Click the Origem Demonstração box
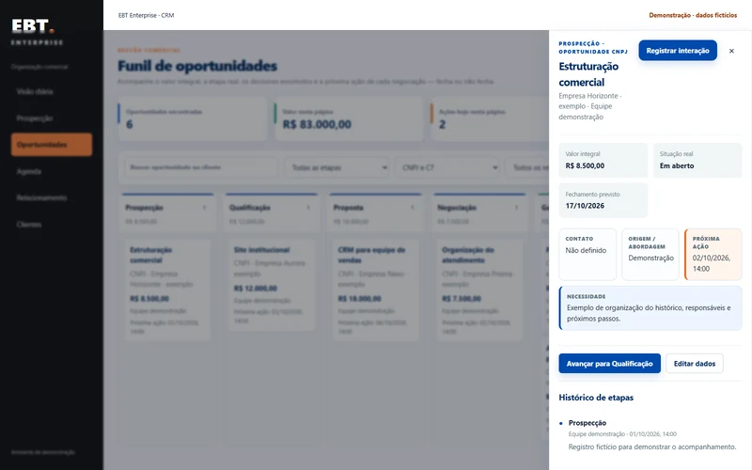The image size is (752, 470). point(650,254)
